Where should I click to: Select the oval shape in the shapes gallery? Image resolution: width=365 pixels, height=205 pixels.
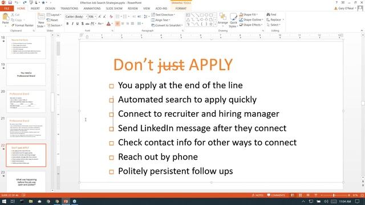206,15
